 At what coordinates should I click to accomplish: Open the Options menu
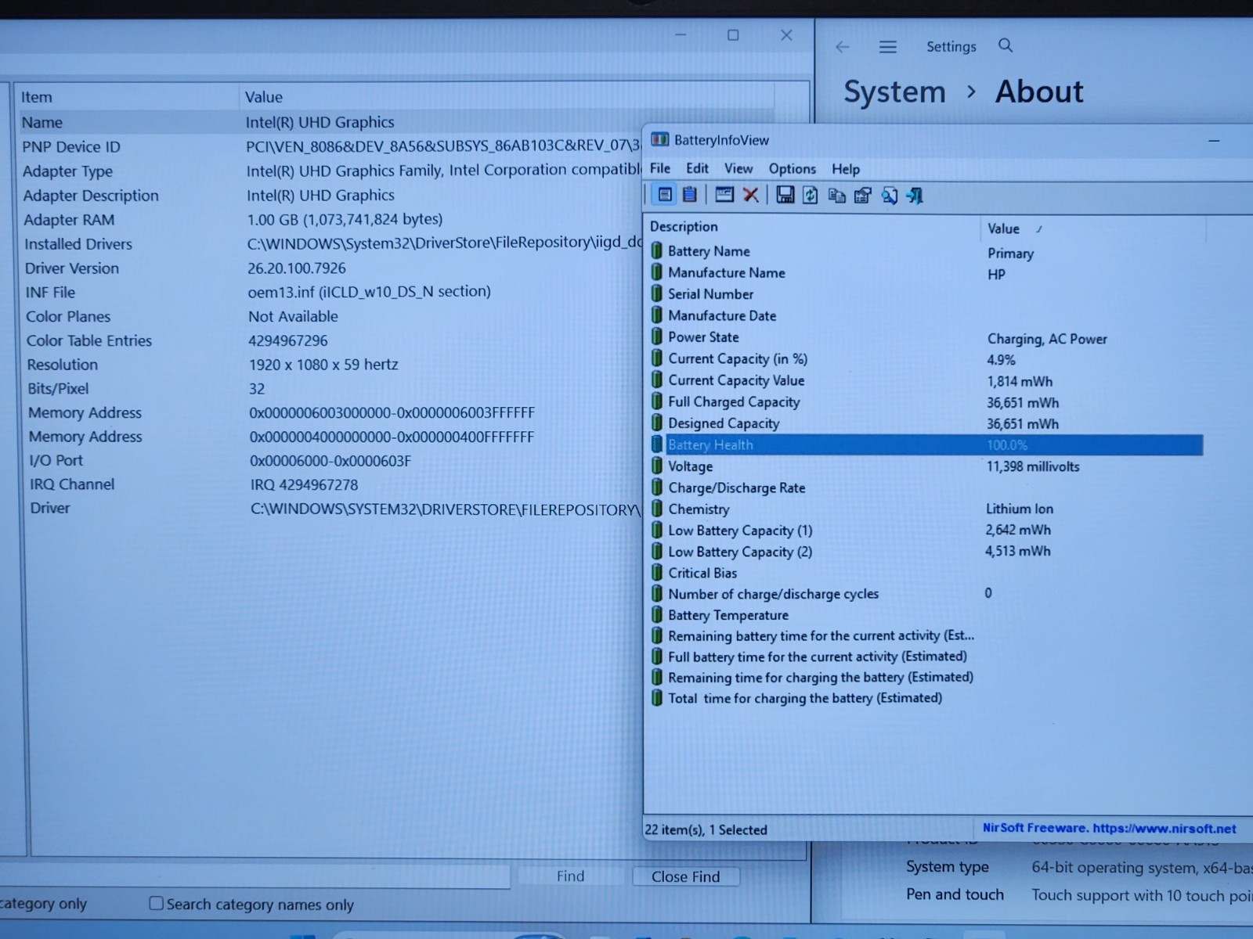(792, 169)
